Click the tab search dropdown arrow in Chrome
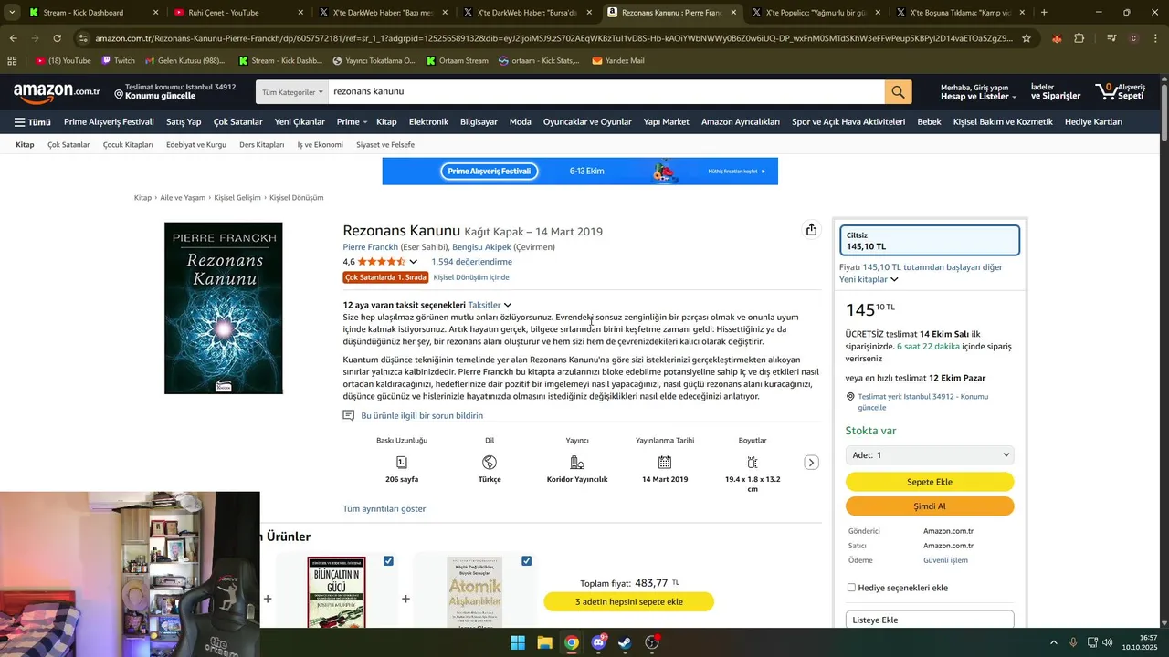 12,13
